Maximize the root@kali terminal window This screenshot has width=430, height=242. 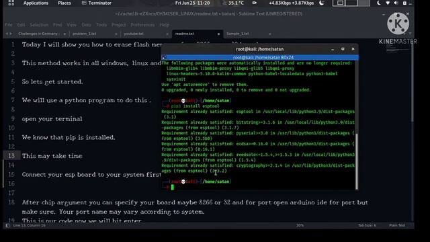click(x=343, y=49)
